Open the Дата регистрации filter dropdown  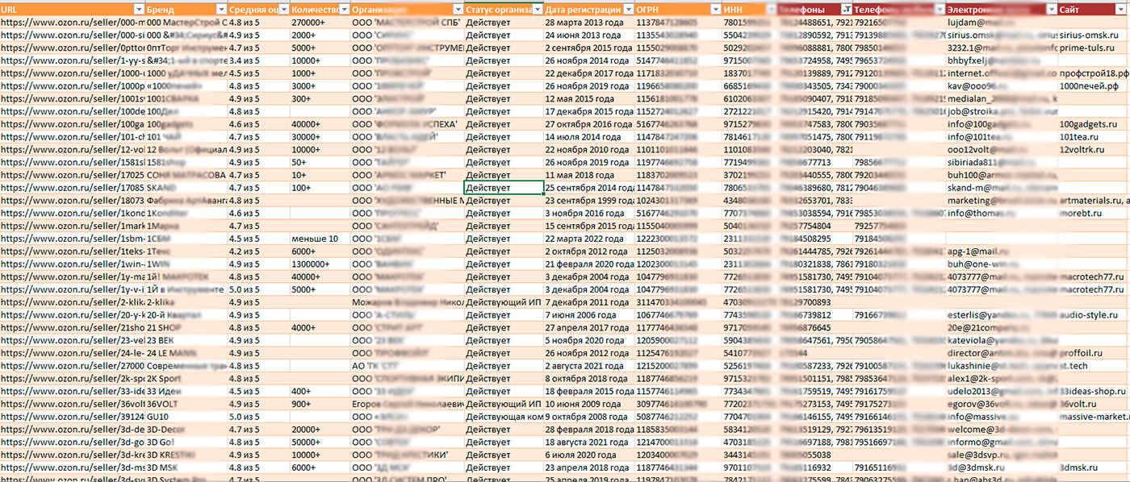click(x=629, y=9)
